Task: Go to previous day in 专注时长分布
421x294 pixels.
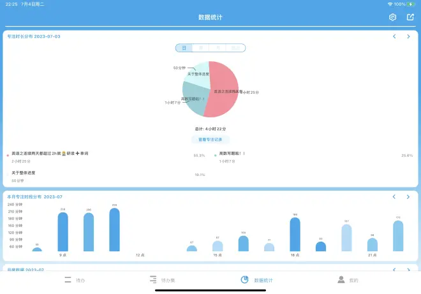Action: (394, 36)
